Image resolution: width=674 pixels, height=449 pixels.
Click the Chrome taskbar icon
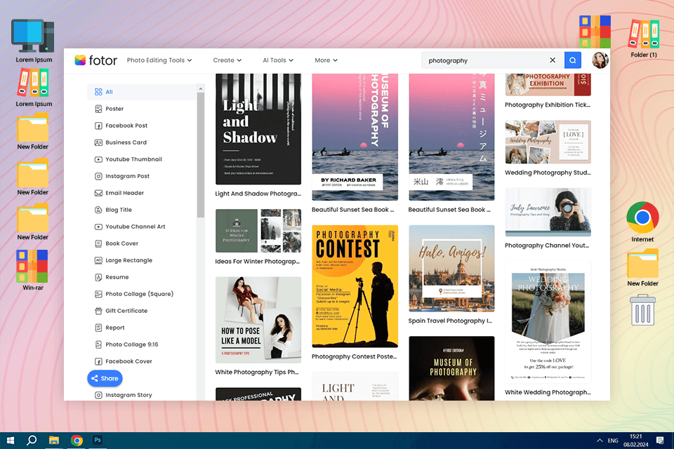click(x=77, y=441)
